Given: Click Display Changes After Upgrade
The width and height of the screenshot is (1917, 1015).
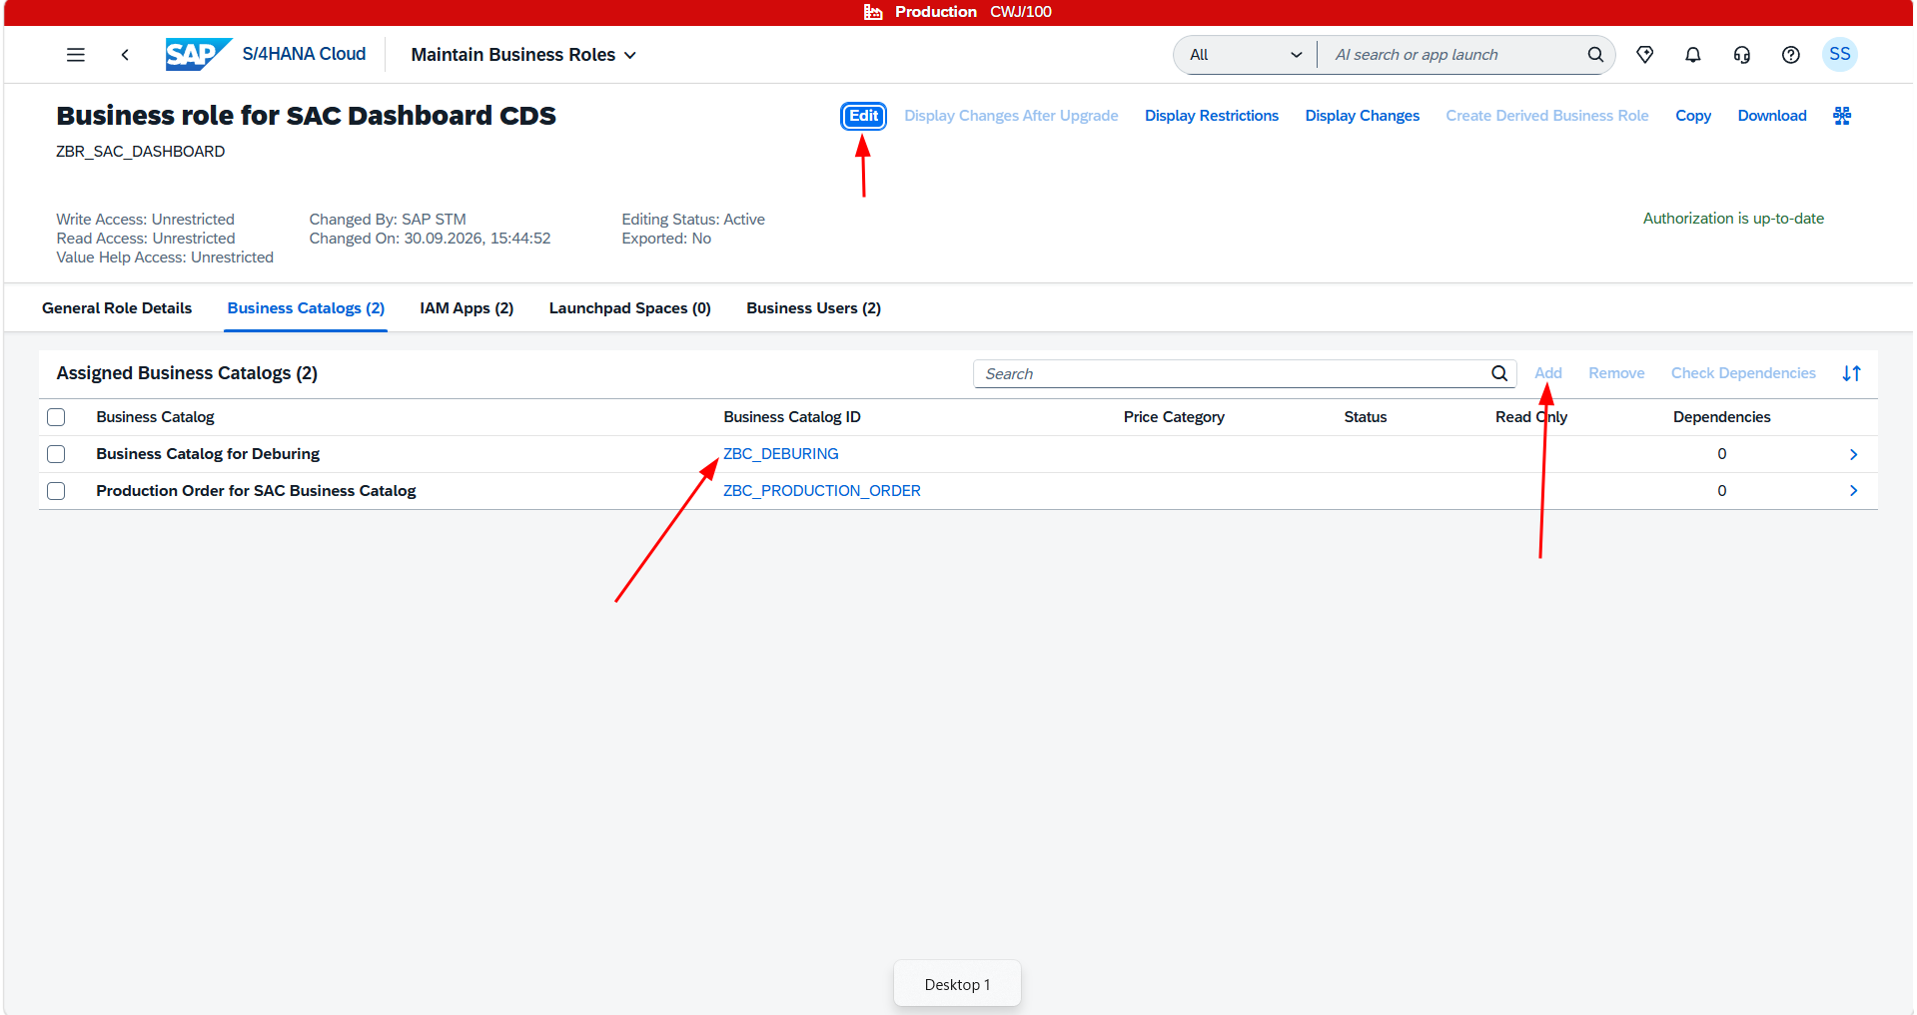Looking at the screenshot, I should (x=1011, y=116).
